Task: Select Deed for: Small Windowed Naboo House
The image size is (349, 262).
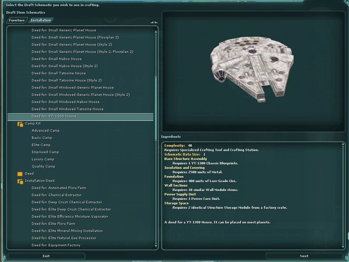Action: click(x=66, y=102)
